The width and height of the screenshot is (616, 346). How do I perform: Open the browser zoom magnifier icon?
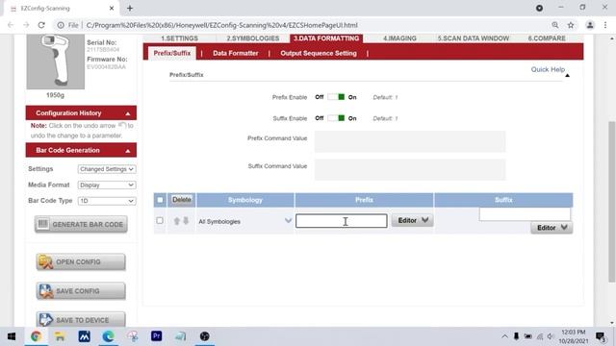[555, 25]
